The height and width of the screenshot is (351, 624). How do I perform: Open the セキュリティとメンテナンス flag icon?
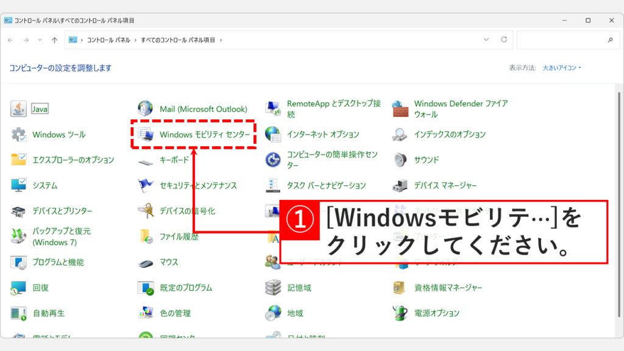146,185
